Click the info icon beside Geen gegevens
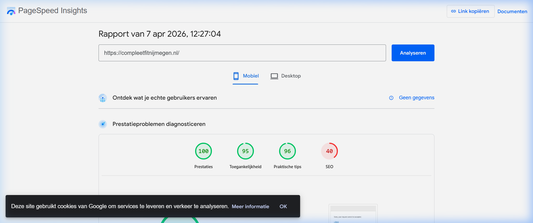 [391, 98]
